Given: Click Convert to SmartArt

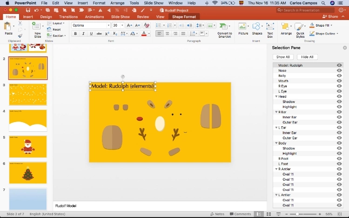Looking at the screenshot, I should [225, 28].
